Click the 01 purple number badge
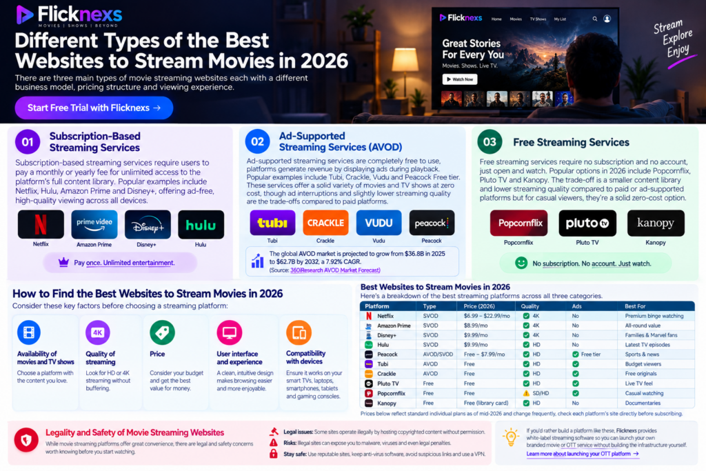The height and width of the screenshot is (471, 706). pyautogui.click(x=28, y=142)
